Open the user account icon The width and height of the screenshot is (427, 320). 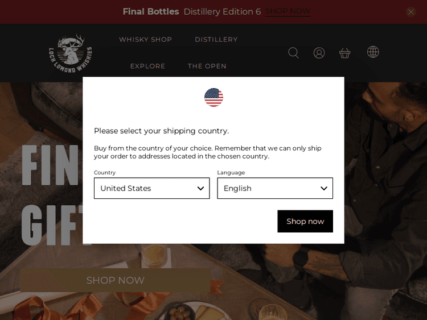(319, 53)
